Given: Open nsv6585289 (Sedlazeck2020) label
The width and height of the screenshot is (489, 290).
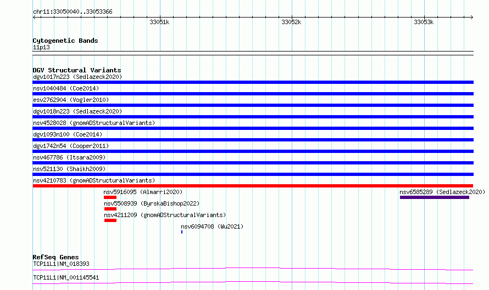Looking at the screenshot, I should pyautogui.click(x=442, y=192).
